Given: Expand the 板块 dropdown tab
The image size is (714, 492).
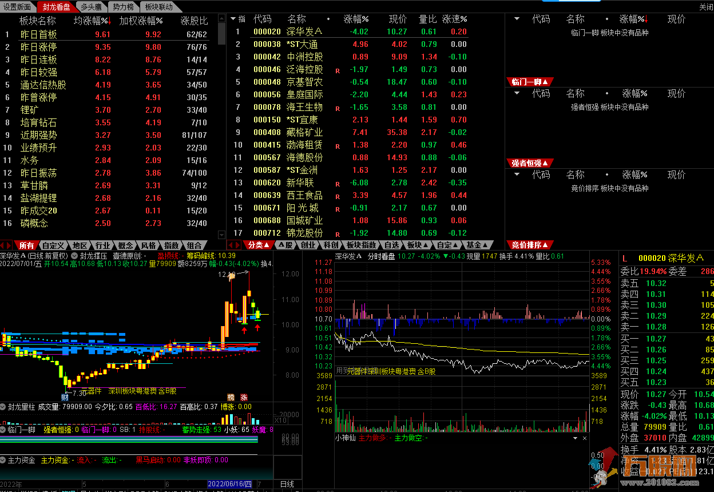Looking at the screenshot, I should tap(417, 245).
